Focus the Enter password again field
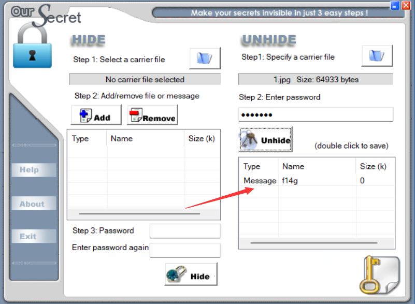 click(x=185, y=250)
